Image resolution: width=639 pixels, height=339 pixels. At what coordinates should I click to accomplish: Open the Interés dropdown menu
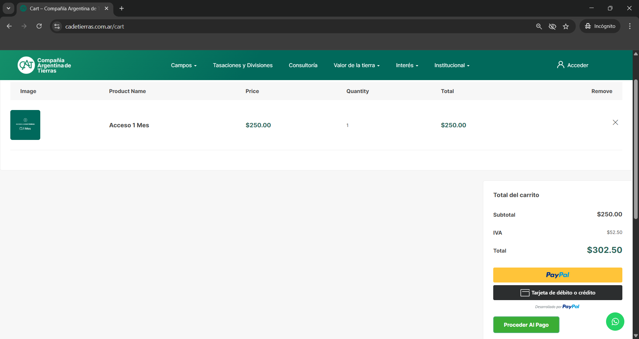click(x=407, y=65)
